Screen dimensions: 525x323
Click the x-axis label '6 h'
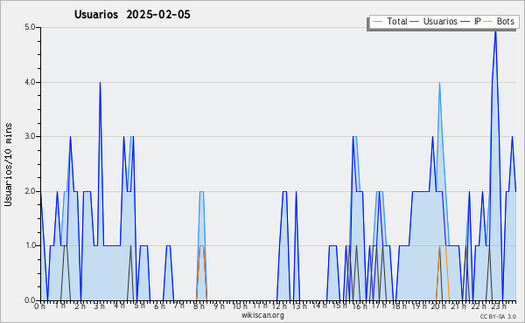pyautogui.click(x=159, y=306)
